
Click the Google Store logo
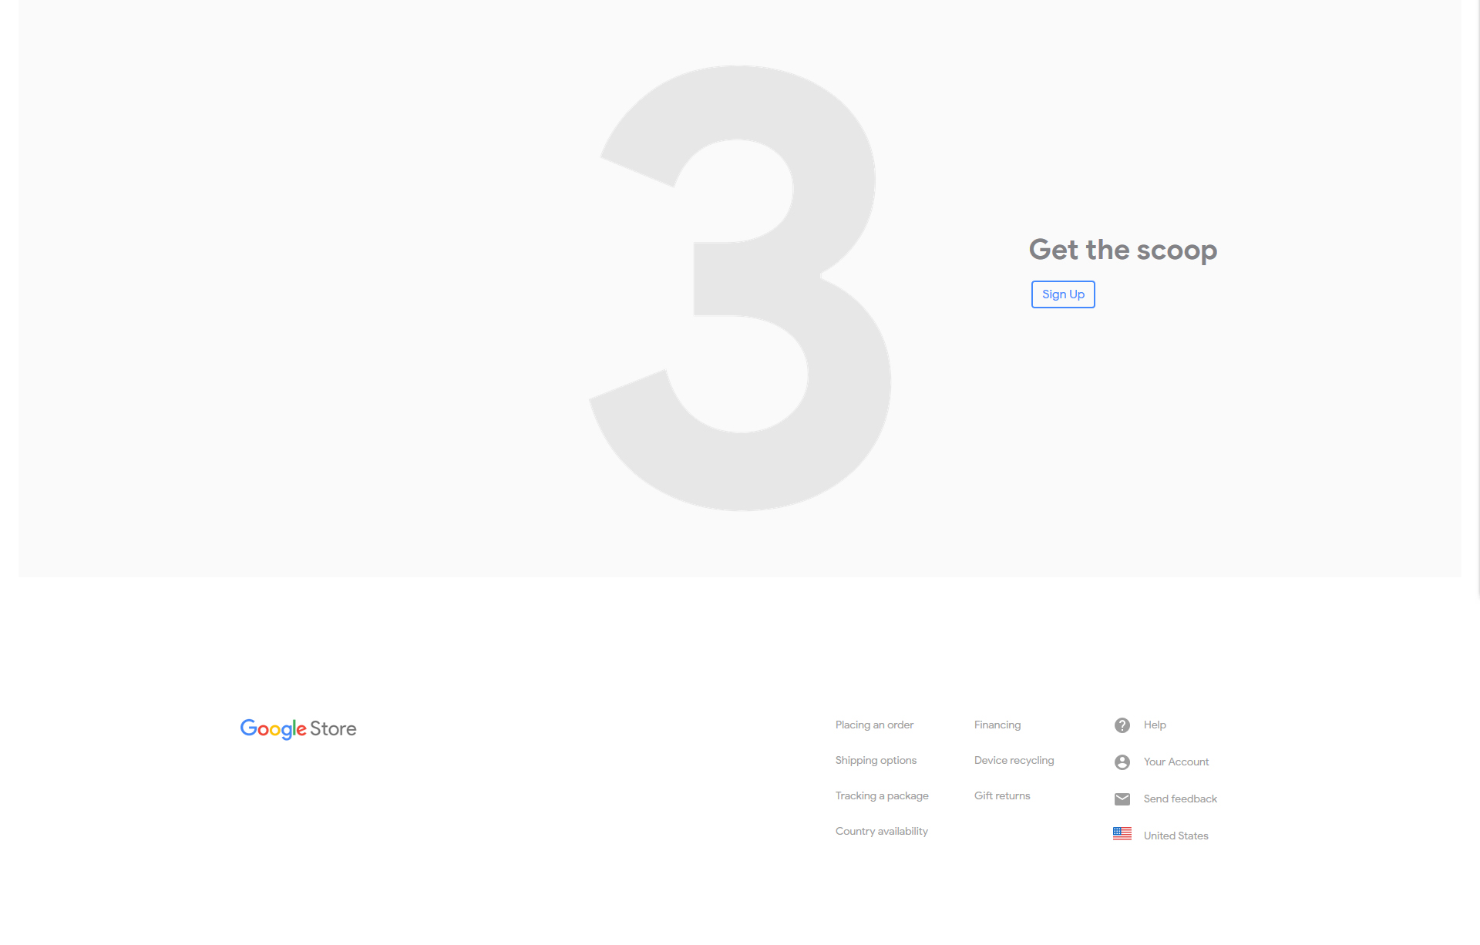click(298, 729)
